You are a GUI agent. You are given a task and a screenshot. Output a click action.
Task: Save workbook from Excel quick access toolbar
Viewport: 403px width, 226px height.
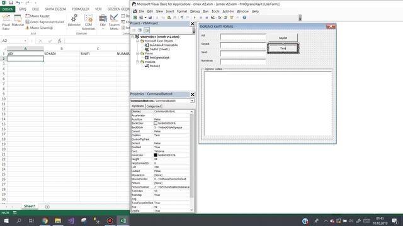(11, 3)
